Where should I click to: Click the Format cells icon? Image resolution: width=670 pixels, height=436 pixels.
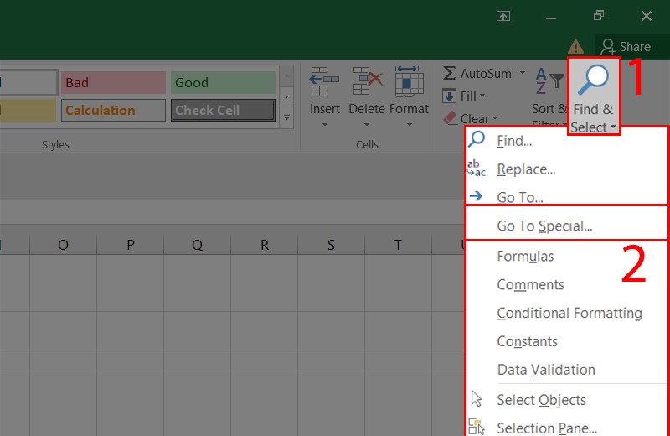(409, 82)
